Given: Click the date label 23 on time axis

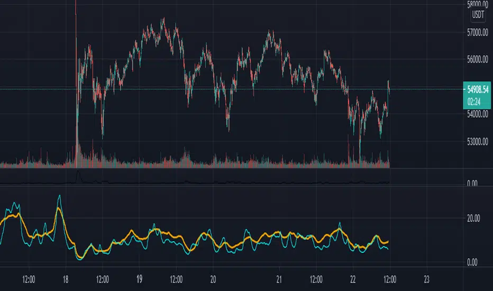Looking at the screenshot, I should click(x=426, y=279).
